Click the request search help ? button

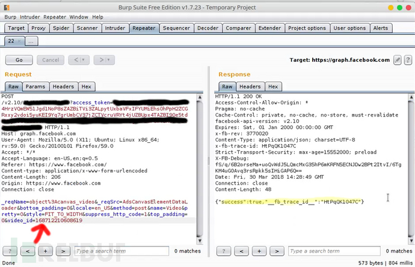pos(10,251)
